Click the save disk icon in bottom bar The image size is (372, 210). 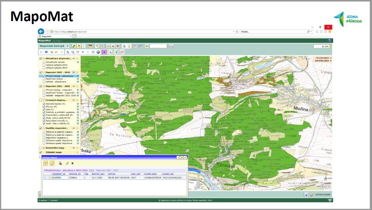[306, 195]
